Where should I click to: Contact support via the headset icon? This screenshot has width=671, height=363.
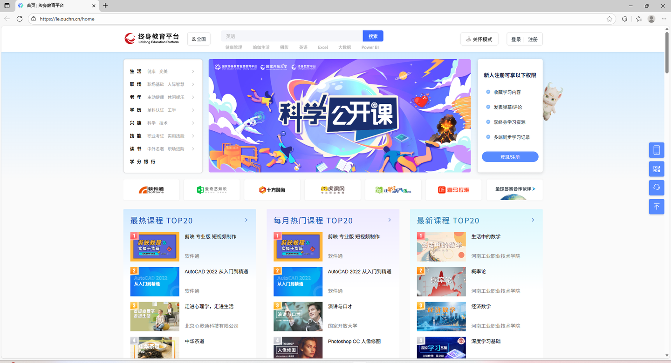[657, 188]
